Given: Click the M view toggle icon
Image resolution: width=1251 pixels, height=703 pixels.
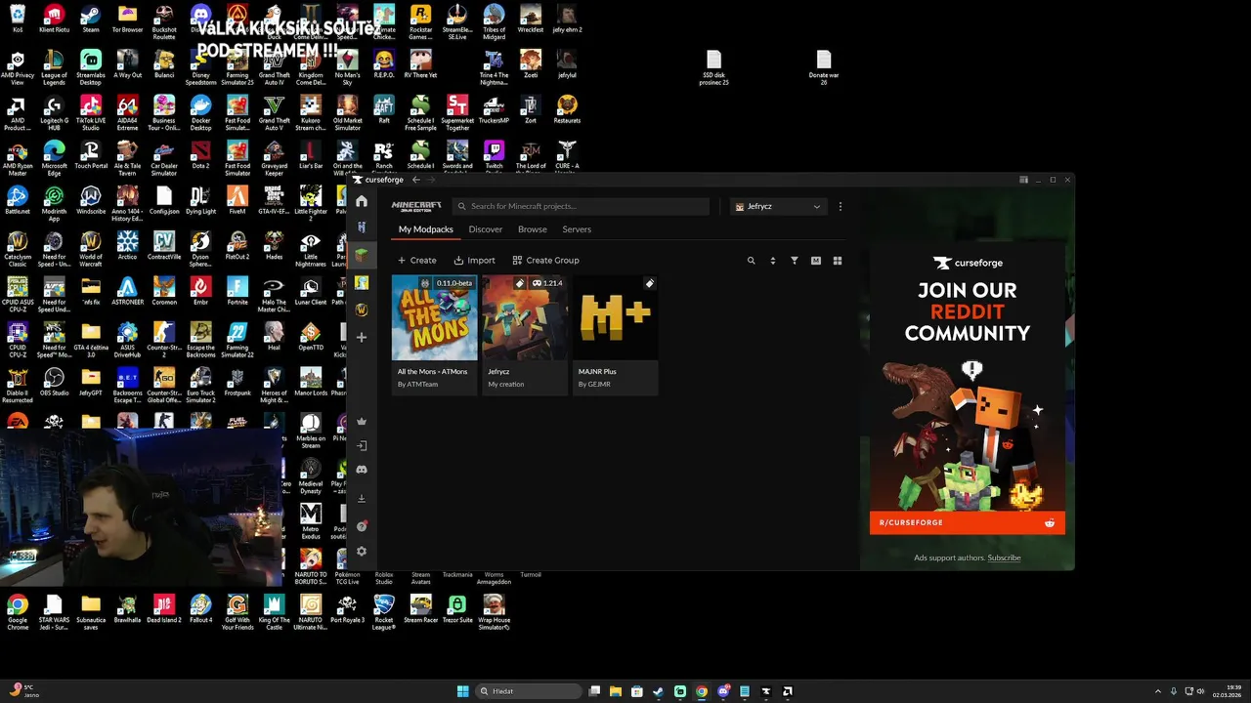Looking at the screenshot, I should [815, 261].
